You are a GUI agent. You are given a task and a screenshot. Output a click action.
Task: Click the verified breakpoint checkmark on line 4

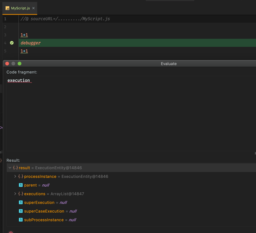pyautogui.click(x=11, y=43)
